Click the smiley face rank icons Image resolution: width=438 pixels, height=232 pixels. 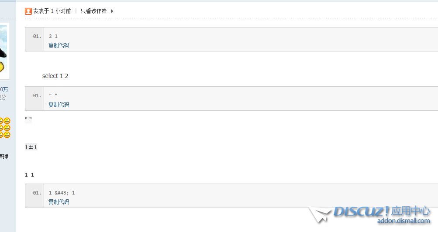(x=5, y=128)
